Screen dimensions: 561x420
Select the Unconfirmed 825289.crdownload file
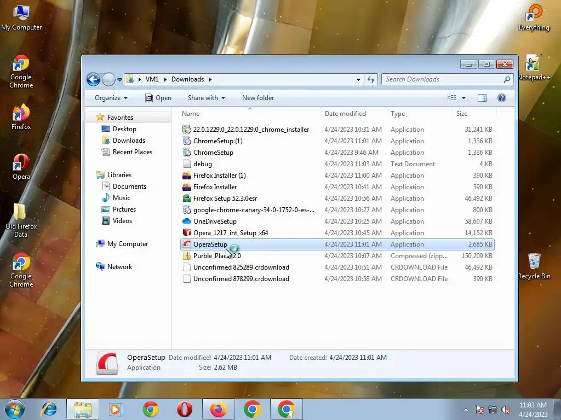point(241,267)
